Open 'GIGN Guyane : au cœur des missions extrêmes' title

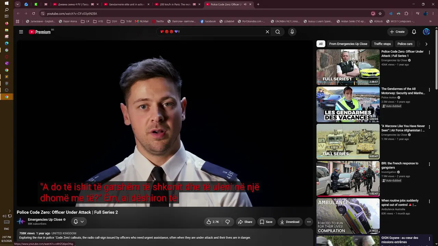pyautogui.click(x=400, y=240)
